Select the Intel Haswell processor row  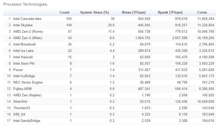coord(23,57)
